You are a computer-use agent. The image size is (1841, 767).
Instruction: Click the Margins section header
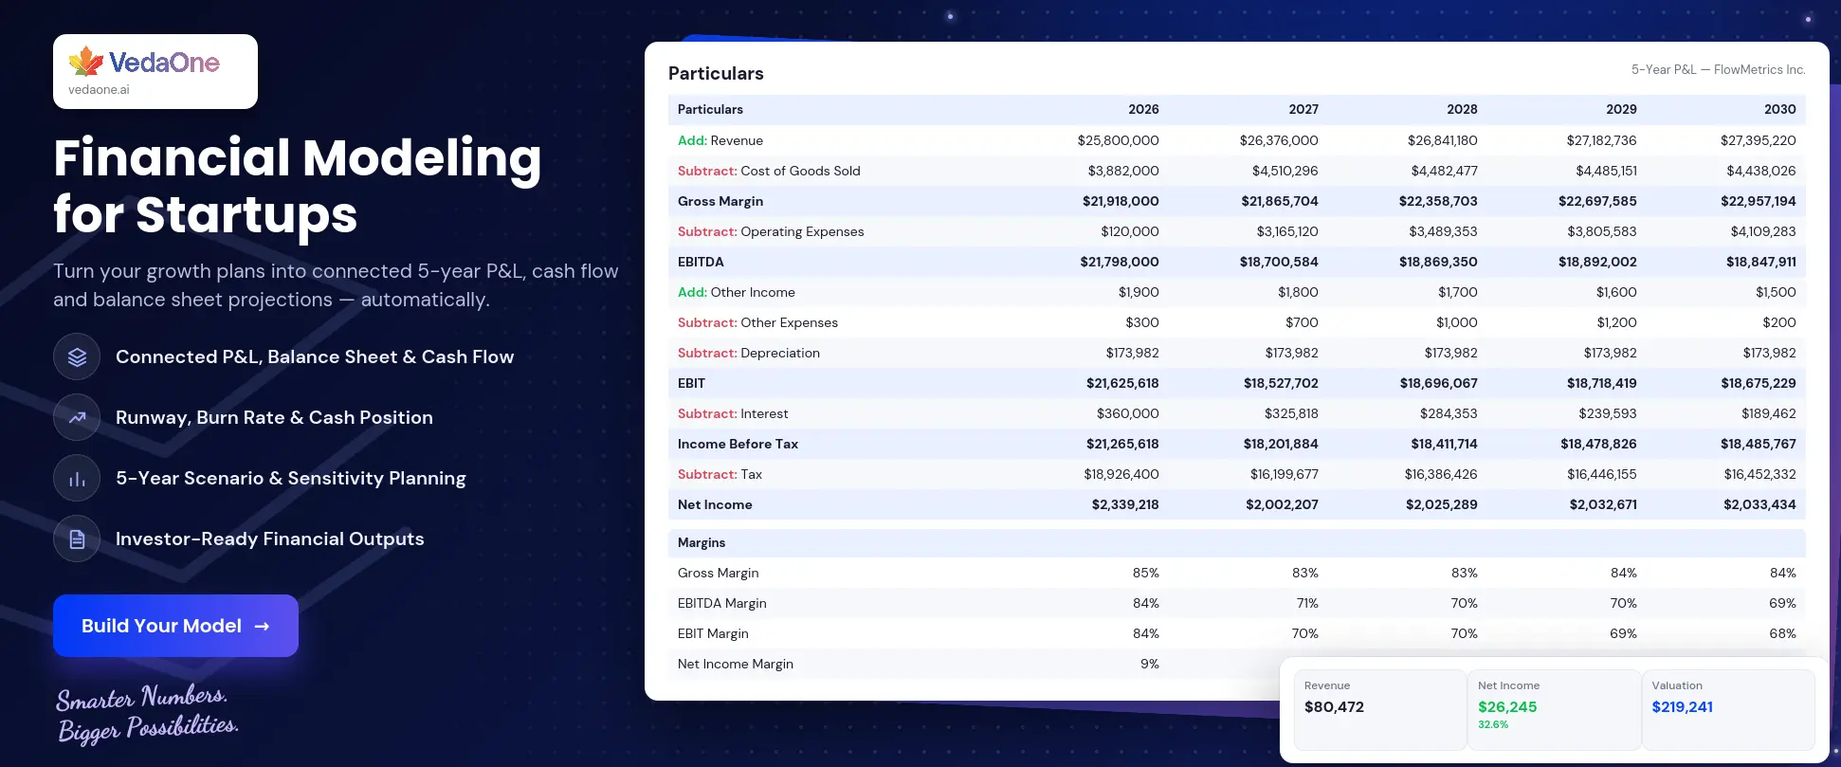(x=702, y=542)
